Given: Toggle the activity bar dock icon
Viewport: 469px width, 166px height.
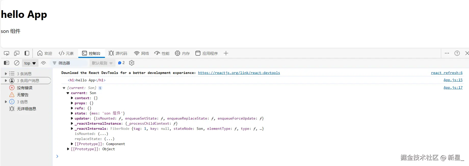Looking at the screenshot, I should click(27, 53).
